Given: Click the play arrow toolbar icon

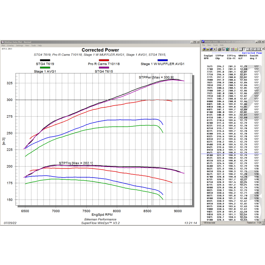Looking at the screenshot, I should [x=215, y=49].
